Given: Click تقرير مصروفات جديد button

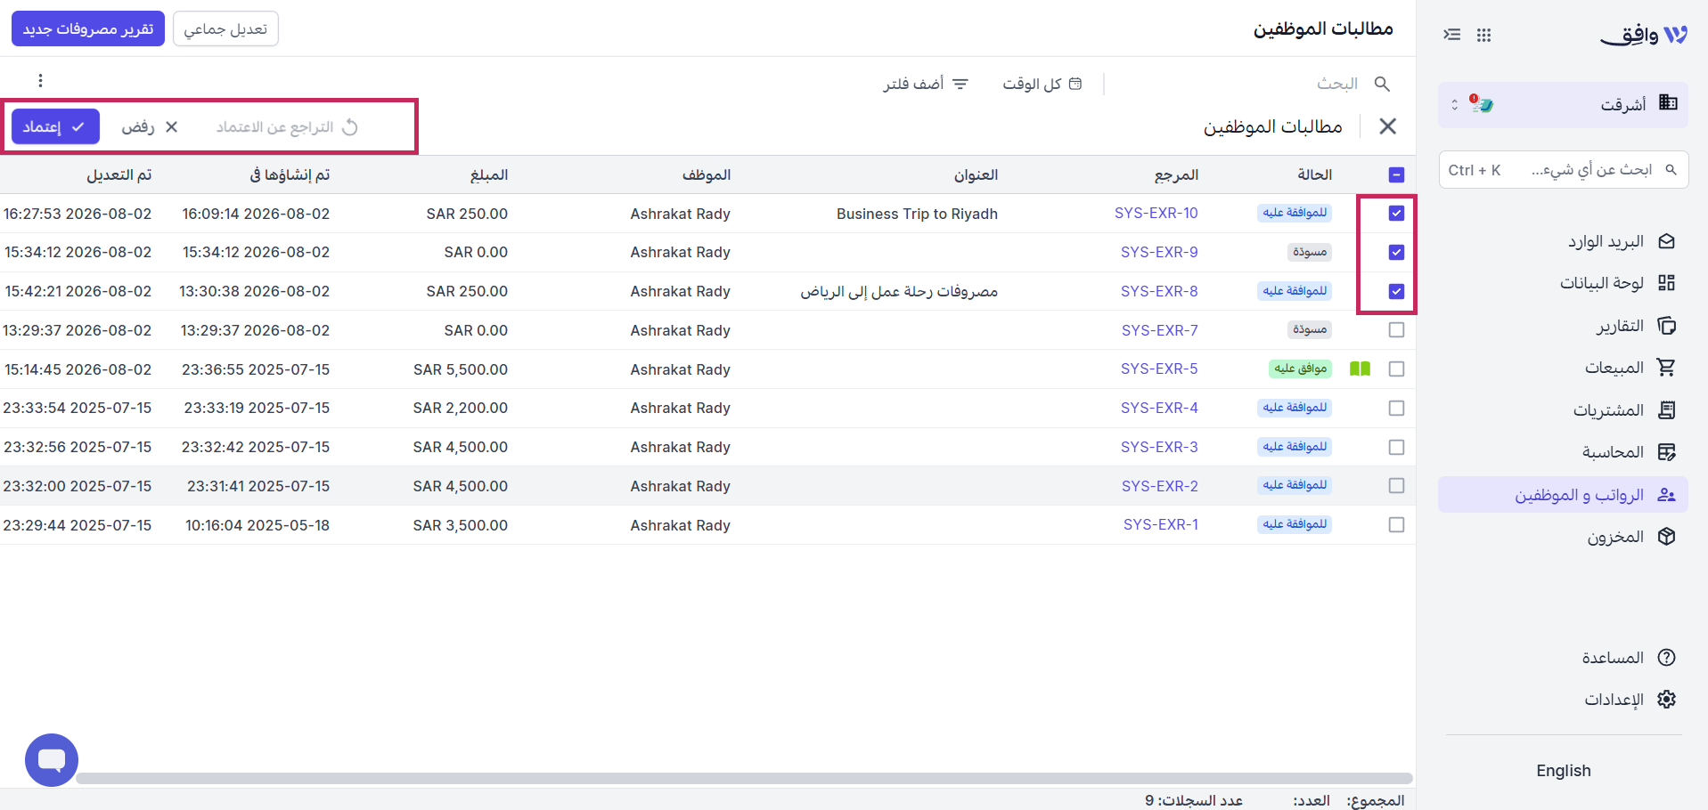Looking at the screenshot, I should 88,28.
